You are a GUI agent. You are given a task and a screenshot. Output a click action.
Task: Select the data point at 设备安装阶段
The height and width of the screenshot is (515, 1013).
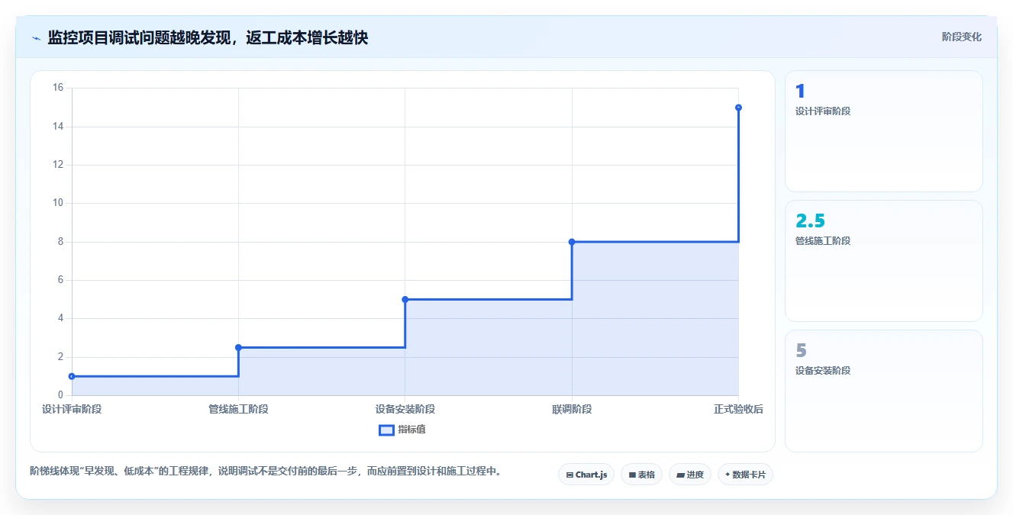(405, 299)
